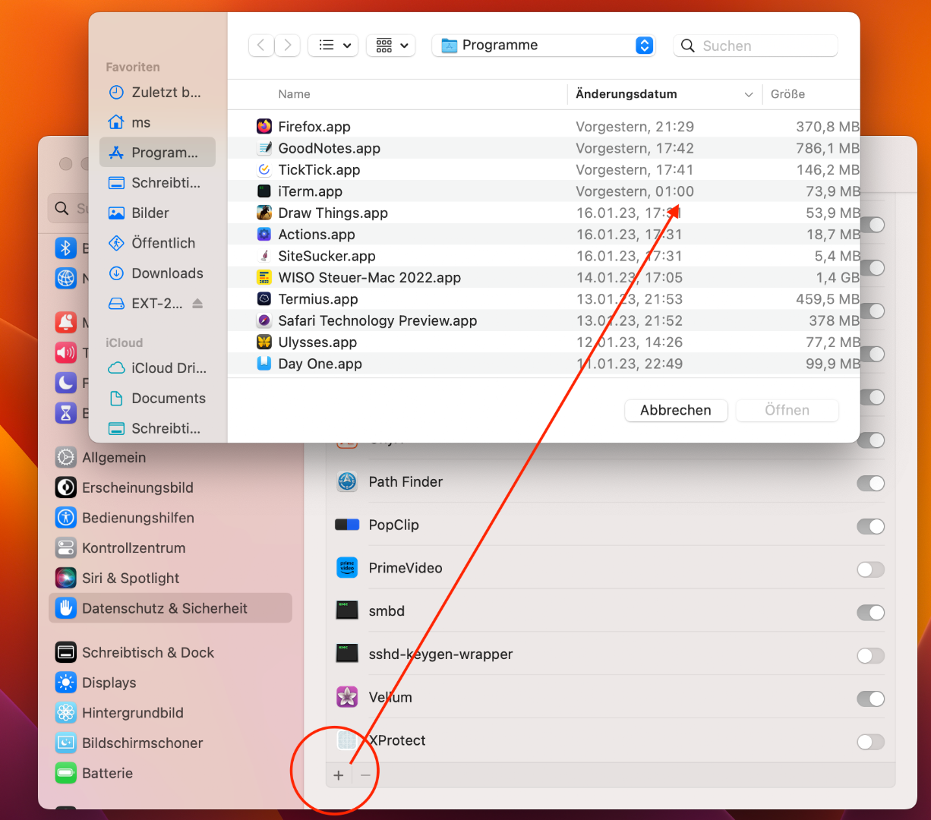
Task: Click the plus button to add app
Action: click(339, 775)
